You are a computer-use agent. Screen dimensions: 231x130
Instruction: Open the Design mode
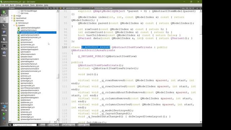pos(4,26)
